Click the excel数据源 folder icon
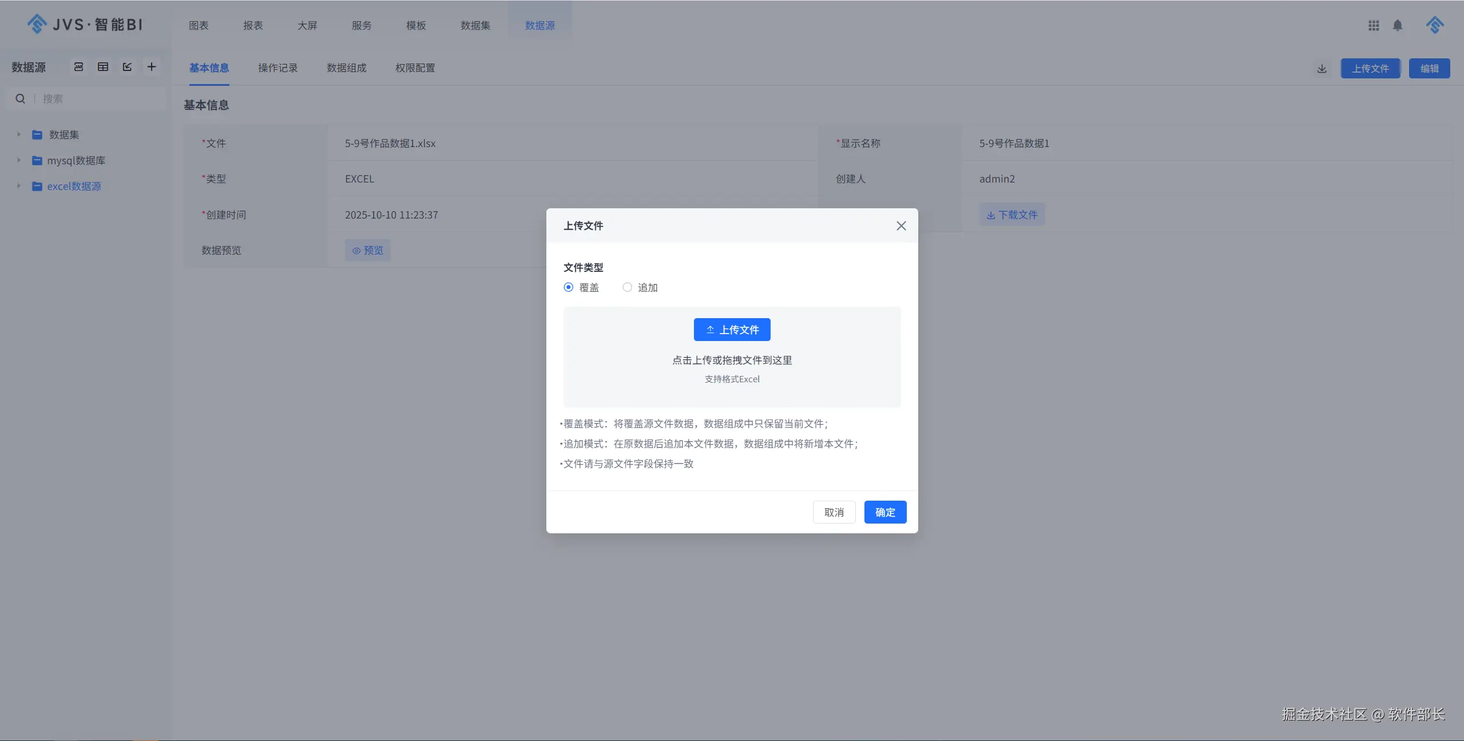 [37, 187]
